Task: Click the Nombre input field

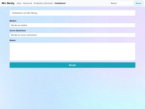Action: tap(73, 25)
